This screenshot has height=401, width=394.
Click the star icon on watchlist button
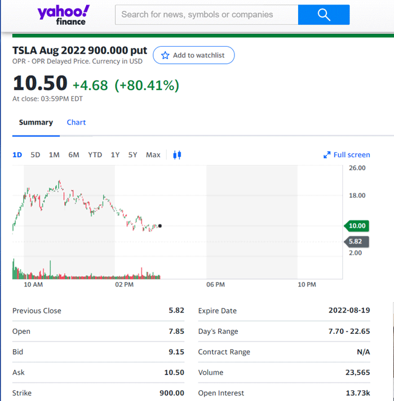pos(165,55)
